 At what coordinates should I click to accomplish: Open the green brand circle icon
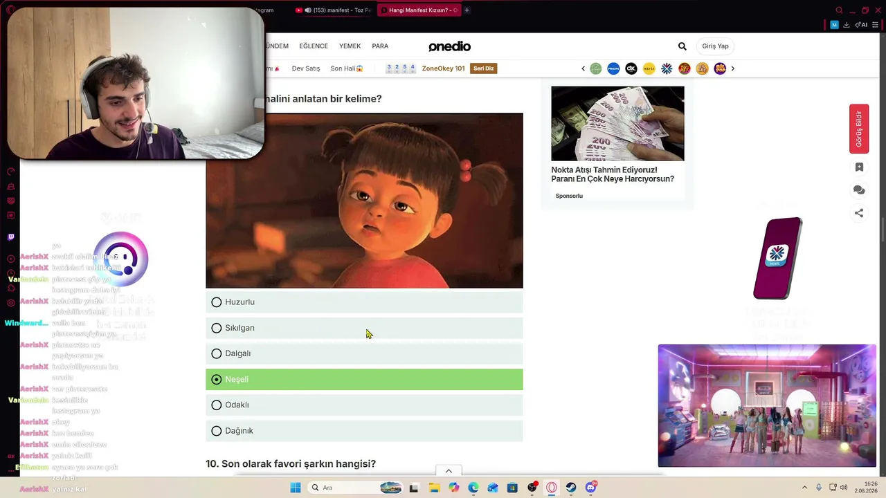point(595,68)
